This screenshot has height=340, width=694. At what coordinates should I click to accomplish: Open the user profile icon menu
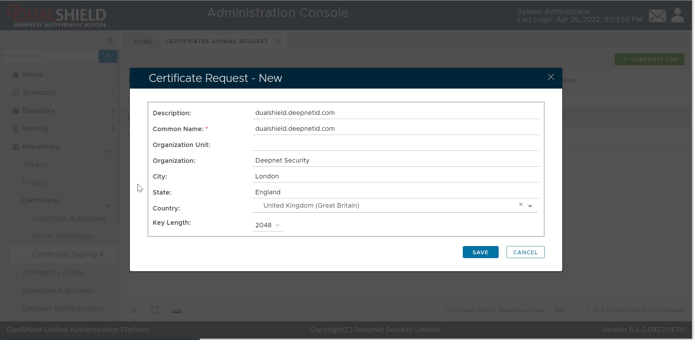(677, 16)
